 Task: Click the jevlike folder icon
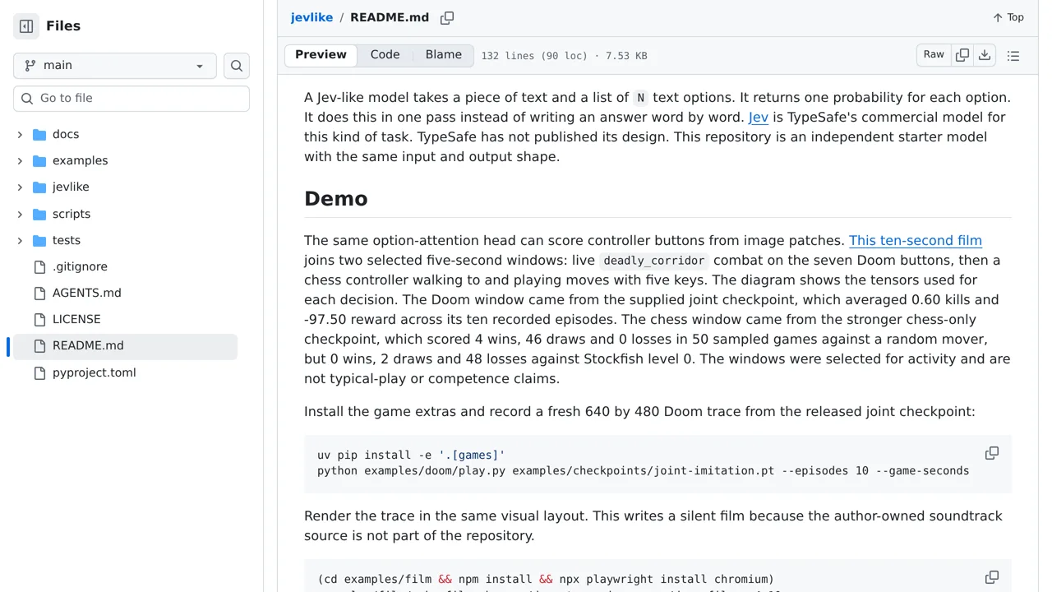39,187
